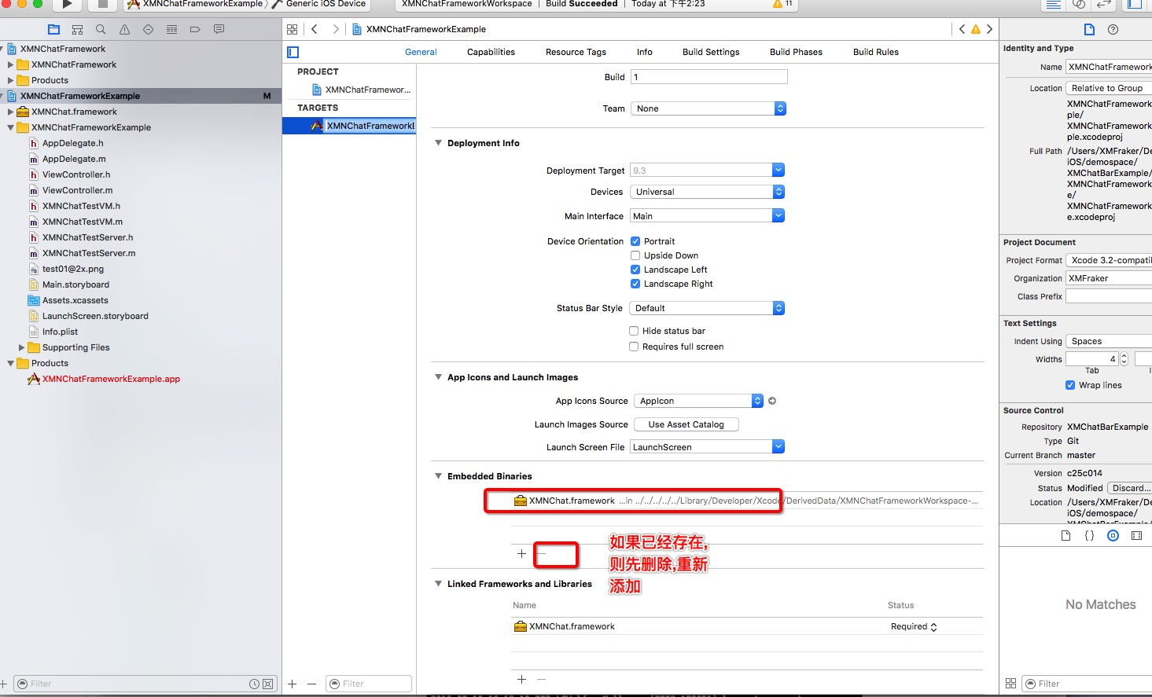The width and height of the screenshot is (1152, 697).
Task: Enable the Hide status bar checkbox
Action: click(634, 331)
